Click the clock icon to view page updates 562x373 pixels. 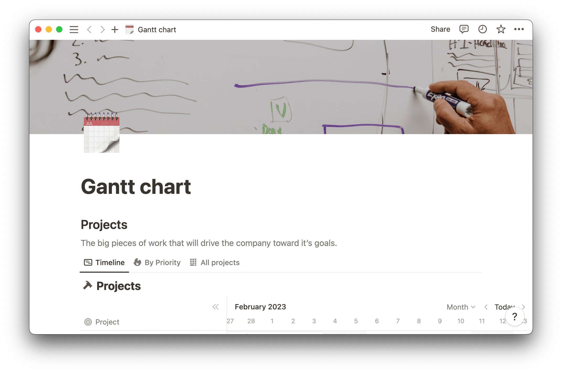click(482, 29)
